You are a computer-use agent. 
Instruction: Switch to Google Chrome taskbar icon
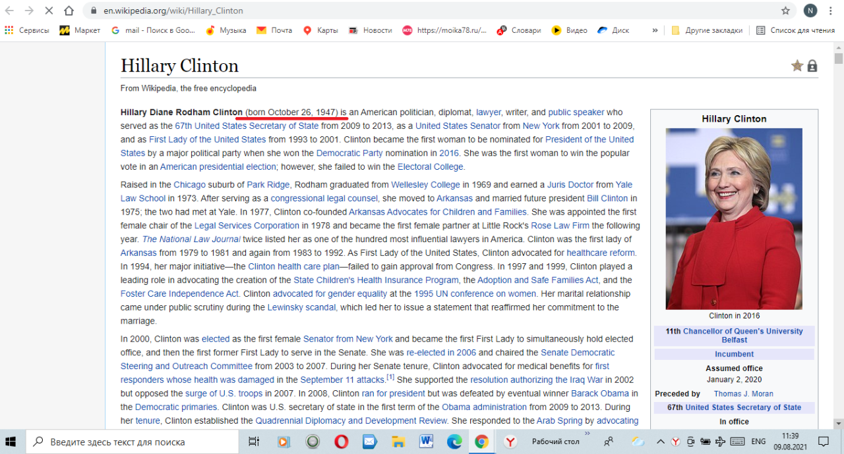482,441
